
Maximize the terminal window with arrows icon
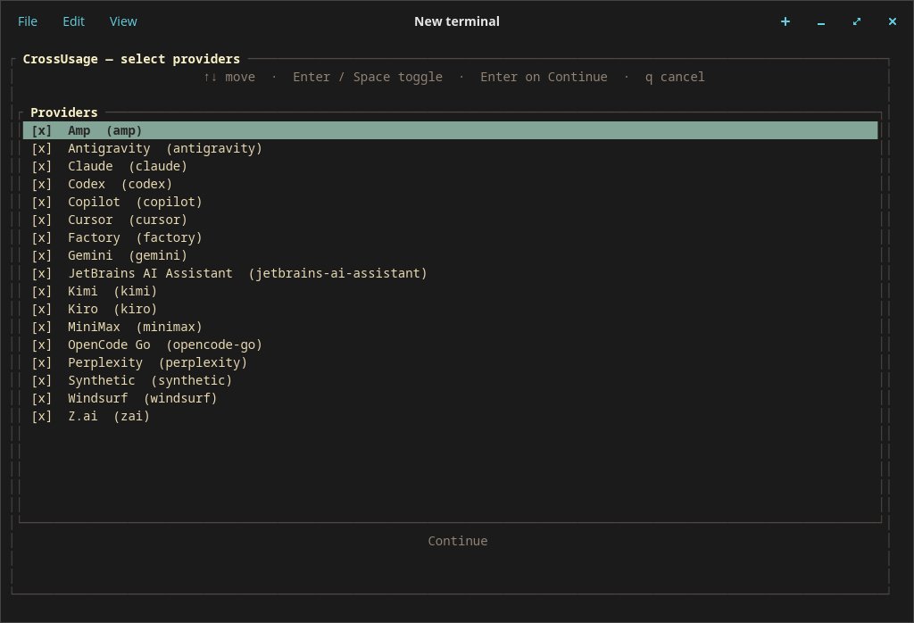click(856, 21)
